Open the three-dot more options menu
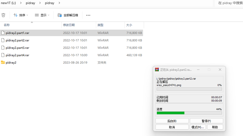The height and width of the screenshot is (136, 243). tap(88, 15)
